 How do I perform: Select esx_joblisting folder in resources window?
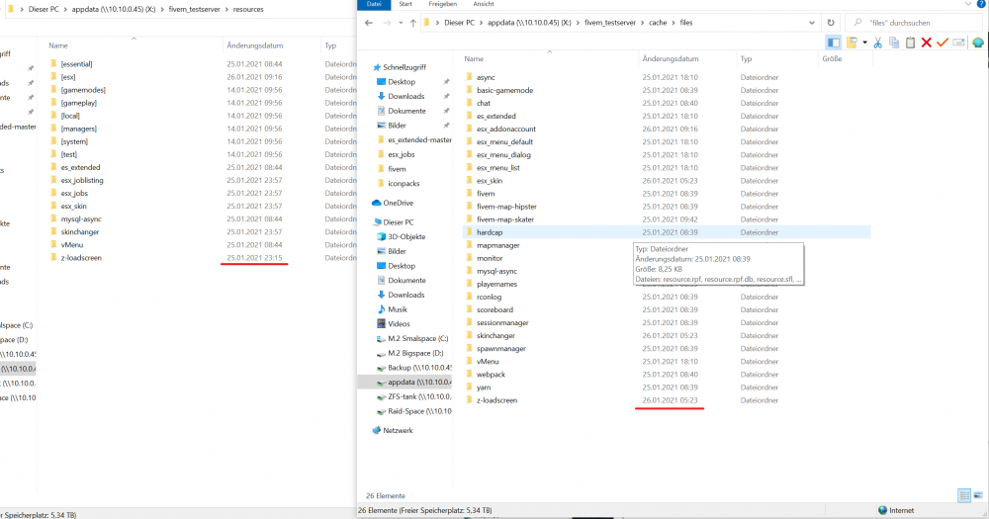tap(82, 180)
